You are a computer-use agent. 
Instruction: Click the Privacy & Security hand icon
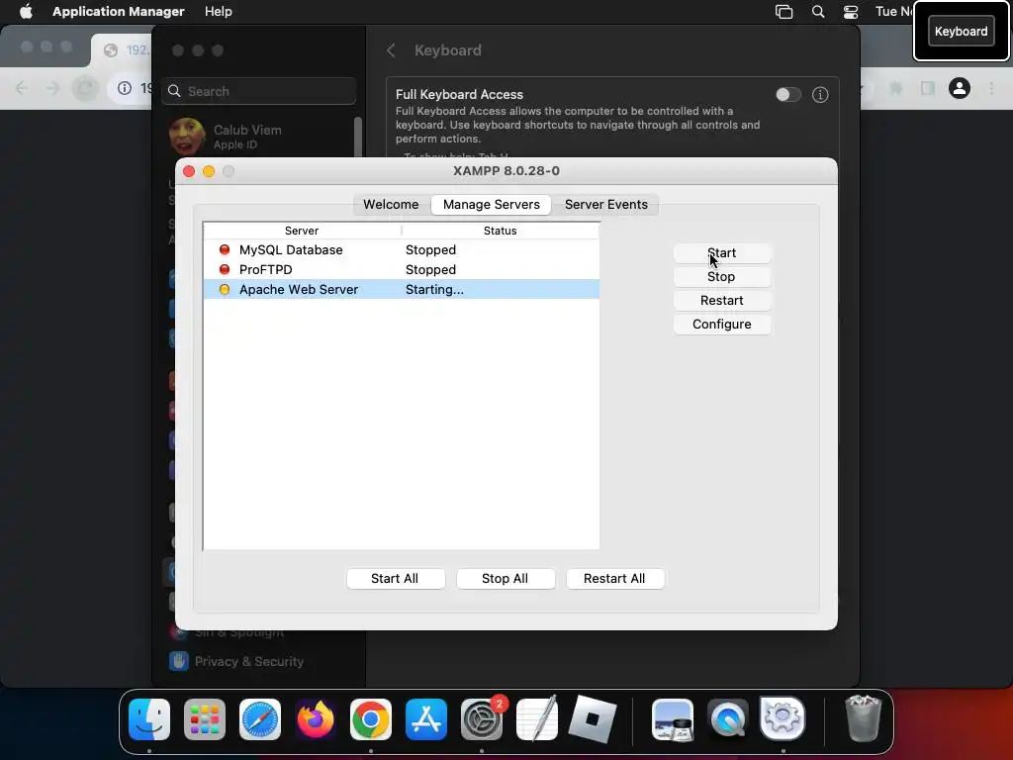[179, 661]
